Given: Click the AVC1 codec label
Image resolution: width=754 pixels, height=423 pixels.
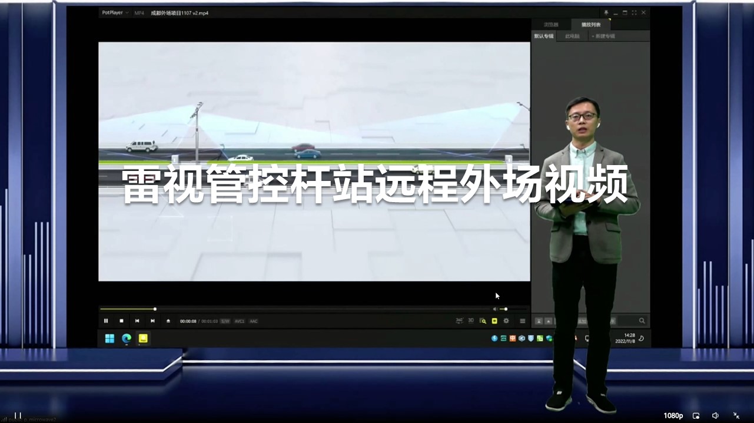Looking at the screenshot, I should pos(240,321).
